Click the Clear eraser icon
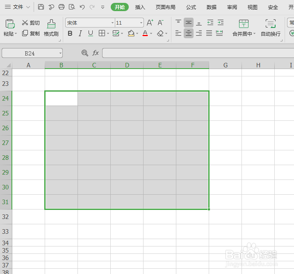 click(x=160, y=33)
